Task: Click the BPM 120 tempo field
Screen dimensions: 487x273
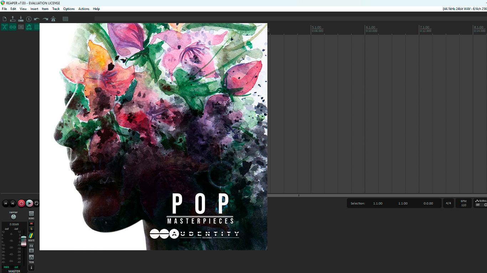Action: click(463, 203)
